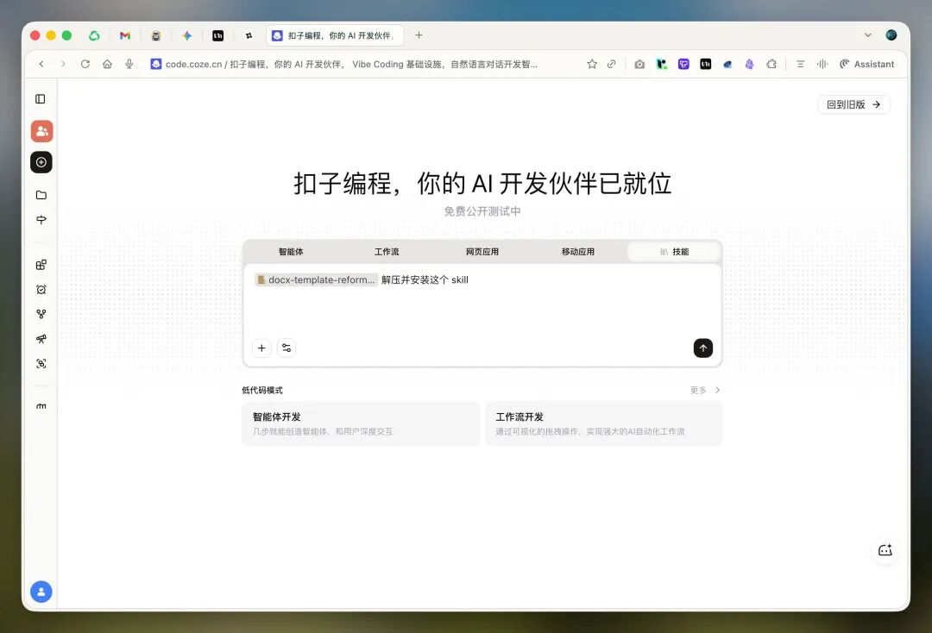Send the prompt with the black arrow button
The width and height of the screenshot is (932, 633).
click(703, 348)
